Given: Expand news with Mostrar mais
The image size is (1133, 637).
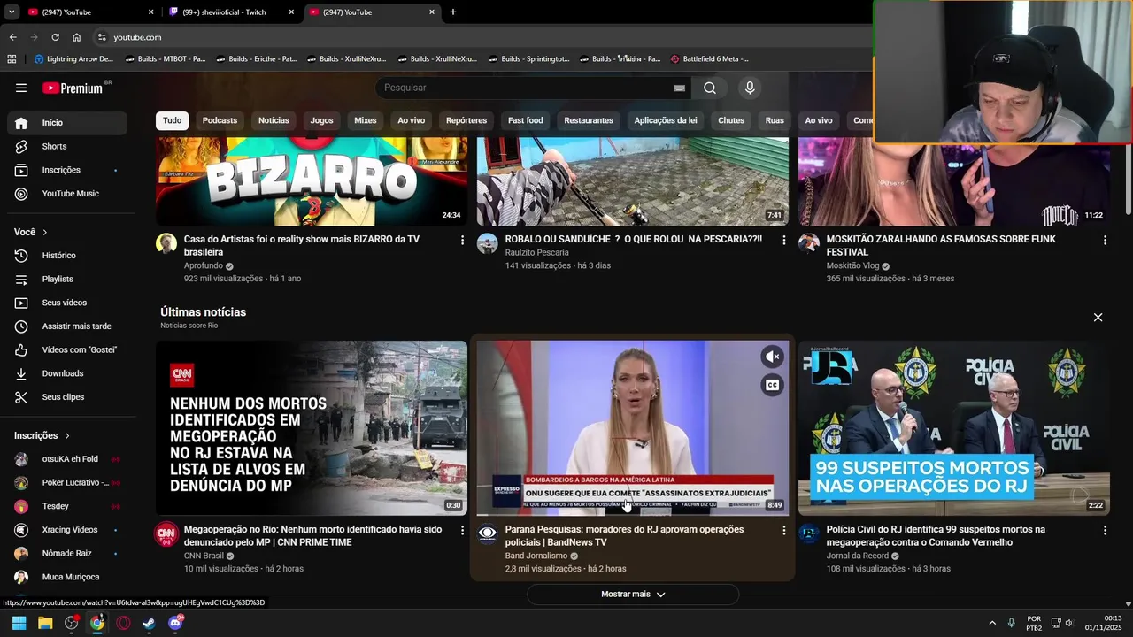Looking at the screenshot, I should [633, 595].
